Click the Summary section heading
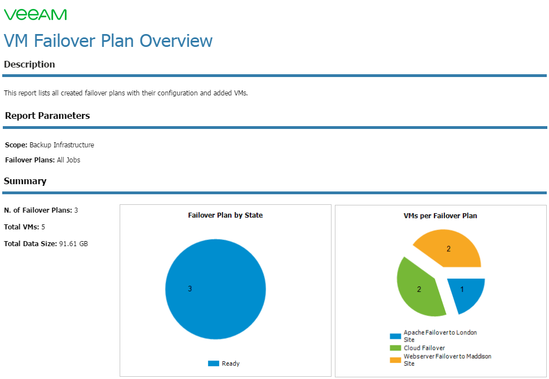The height and width of the screenshot is (379, 549). click(x=25, y=181)
